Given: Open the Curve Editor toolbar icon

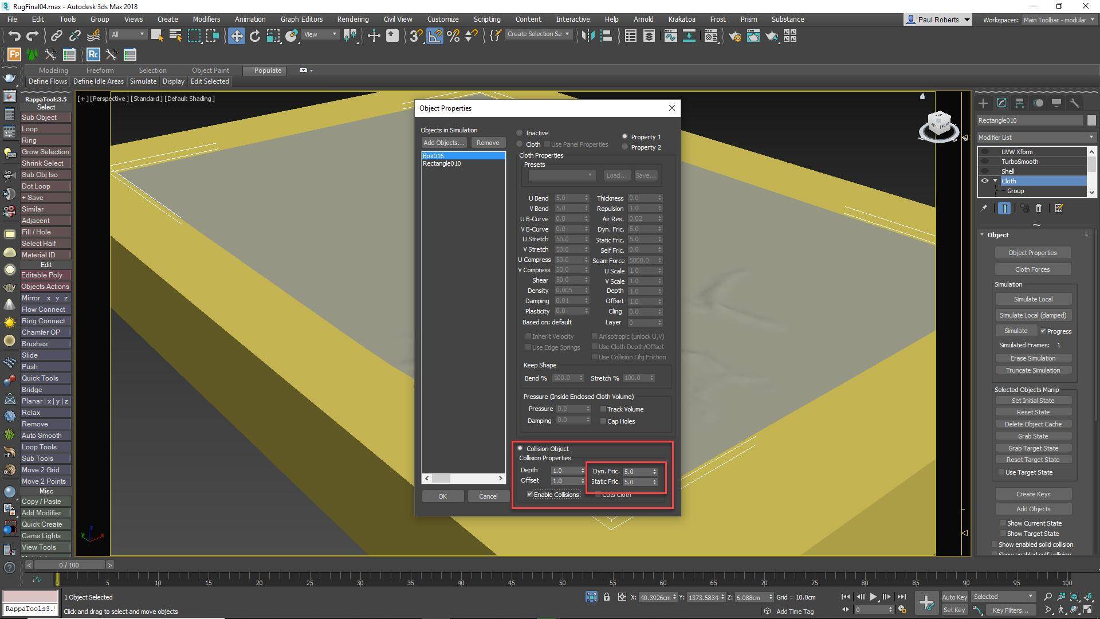Looking at the screenshot, I should [670, 36].
